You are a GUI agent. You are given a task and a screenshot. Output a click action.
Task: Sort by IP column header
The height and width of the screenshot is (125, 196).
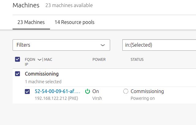tap(26, 64)
